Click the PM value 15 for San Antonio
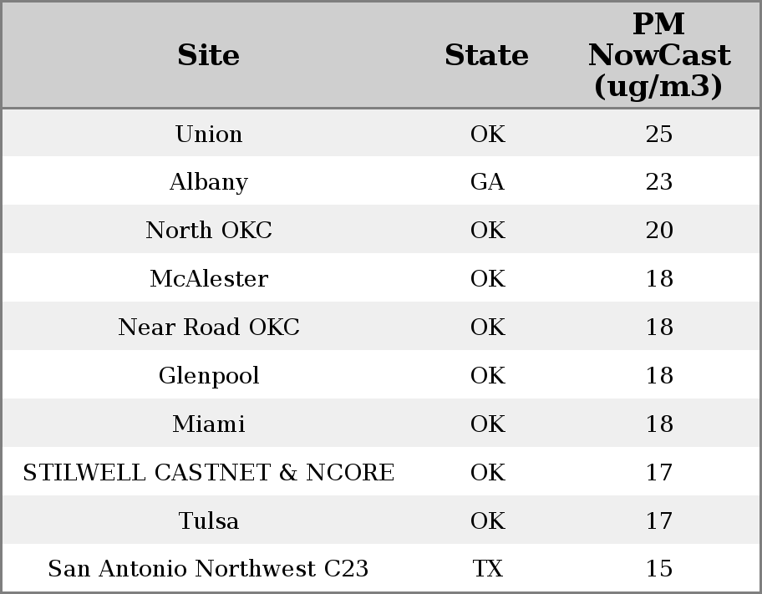Image resolution: width=762 pixels, height=594 pixels. tap(658, 569)
